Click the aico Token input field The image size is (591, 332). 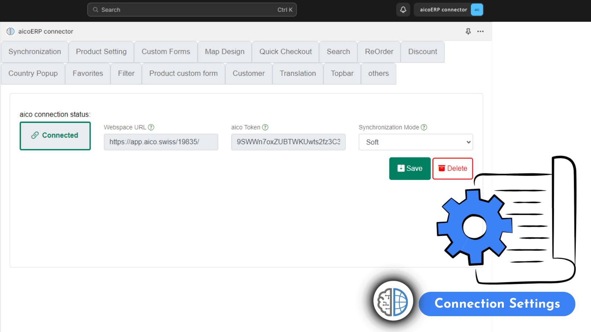288,142
